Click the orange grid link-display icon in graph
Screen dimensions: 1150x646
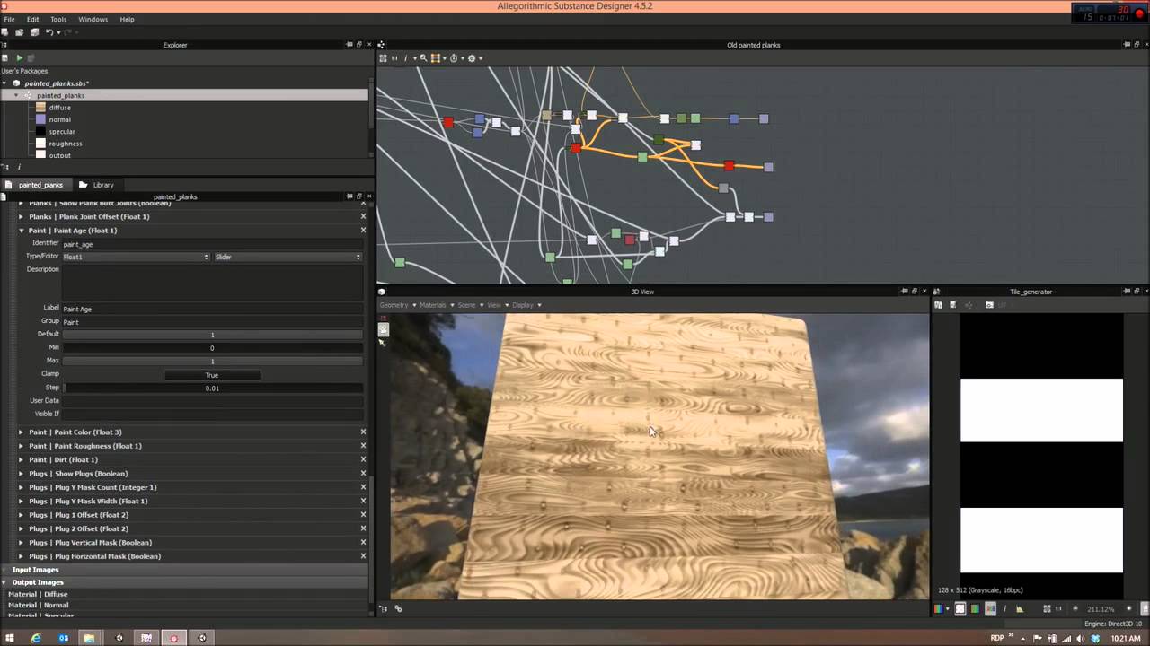click(x=436, y=58)
